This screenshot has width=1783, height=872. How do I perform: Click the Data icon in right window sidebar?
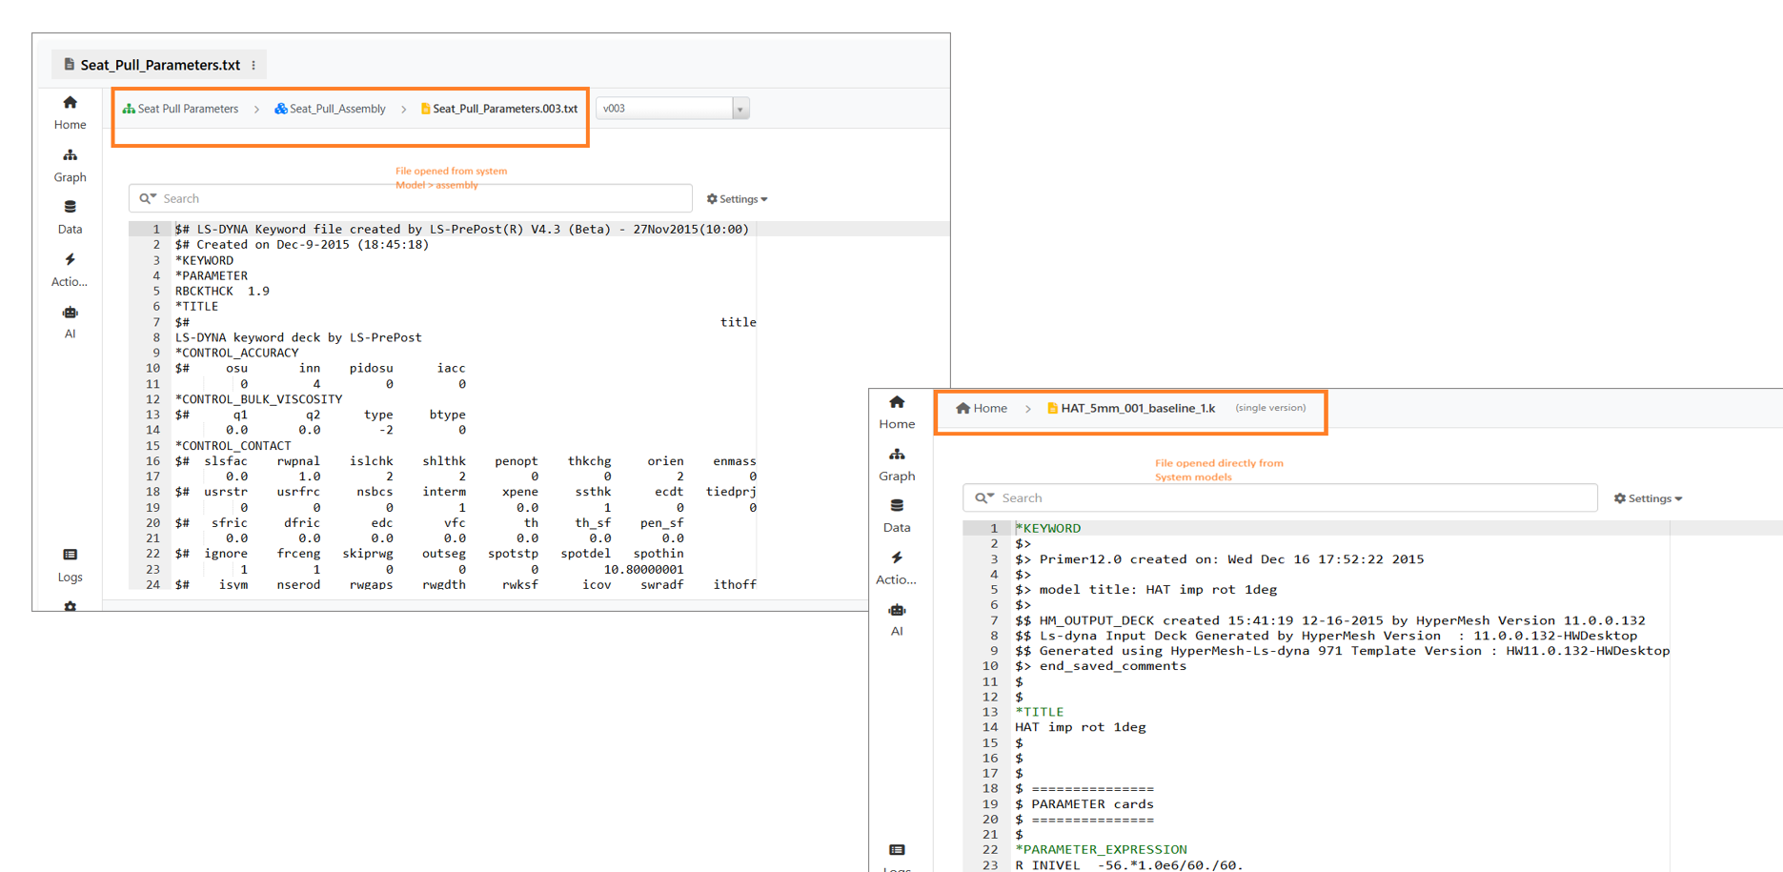[x=896, y=515]
